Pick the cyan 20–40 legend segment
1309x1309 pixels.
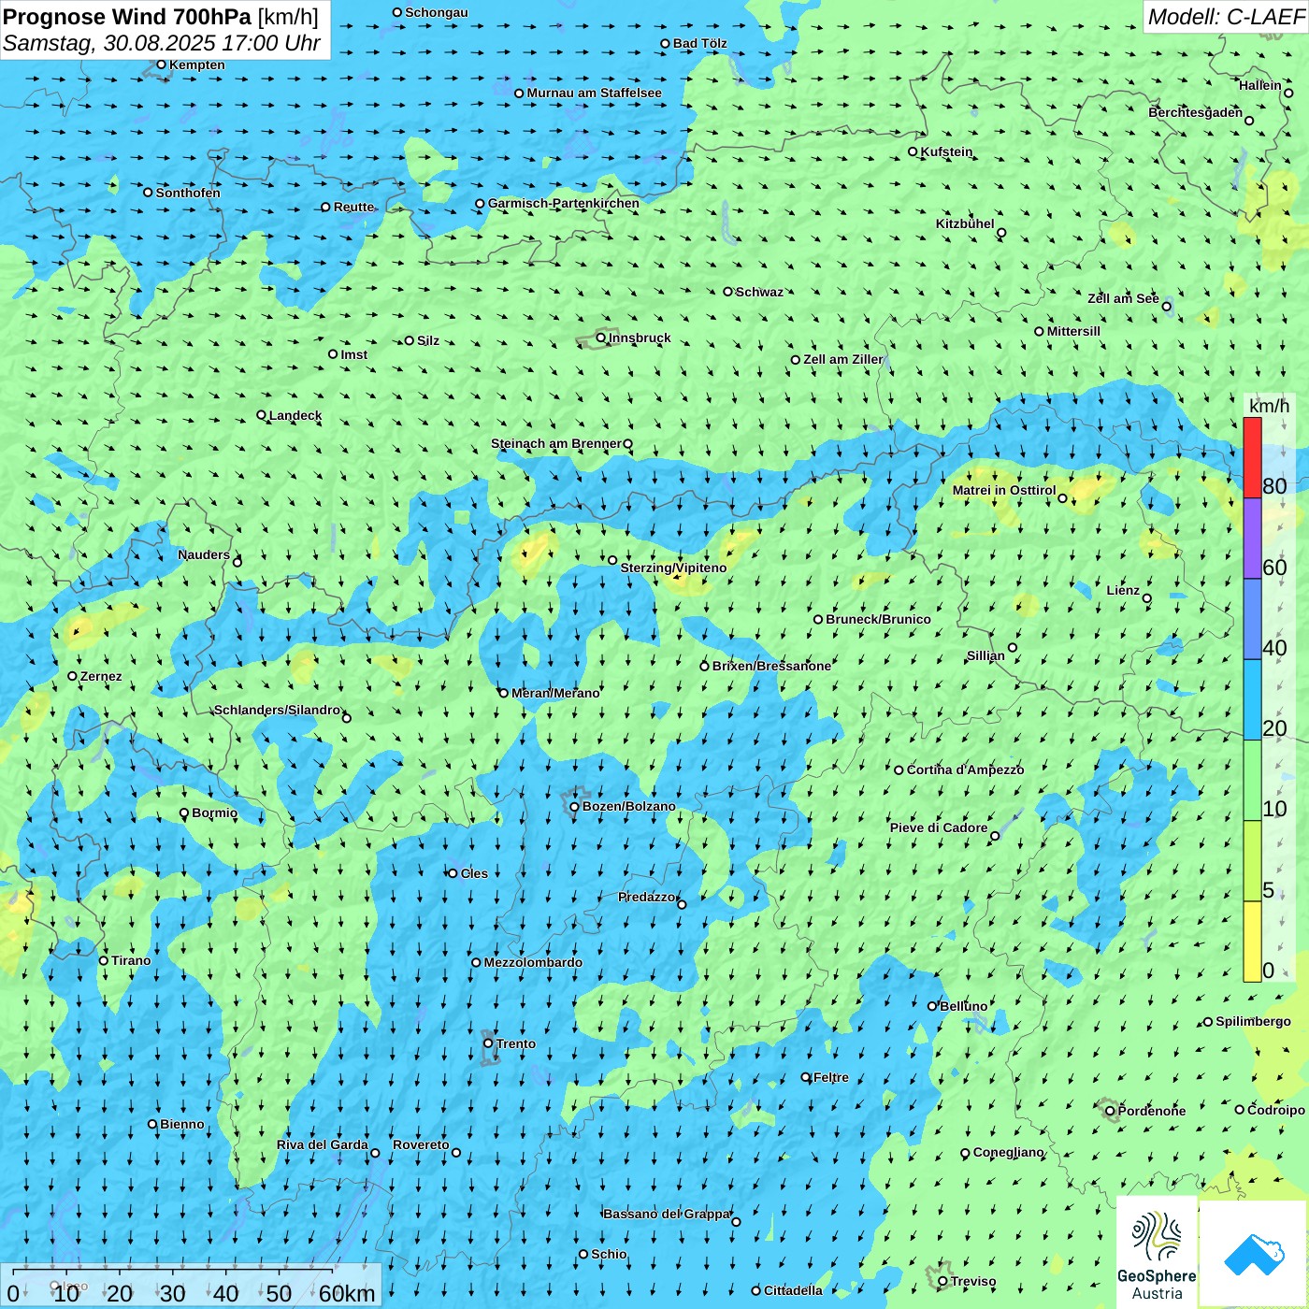tap(1252, 700)
